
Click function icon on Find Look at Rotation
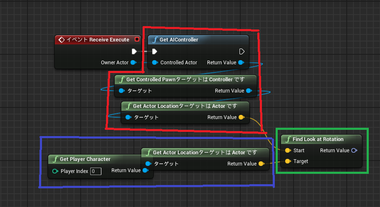point(288,139)
